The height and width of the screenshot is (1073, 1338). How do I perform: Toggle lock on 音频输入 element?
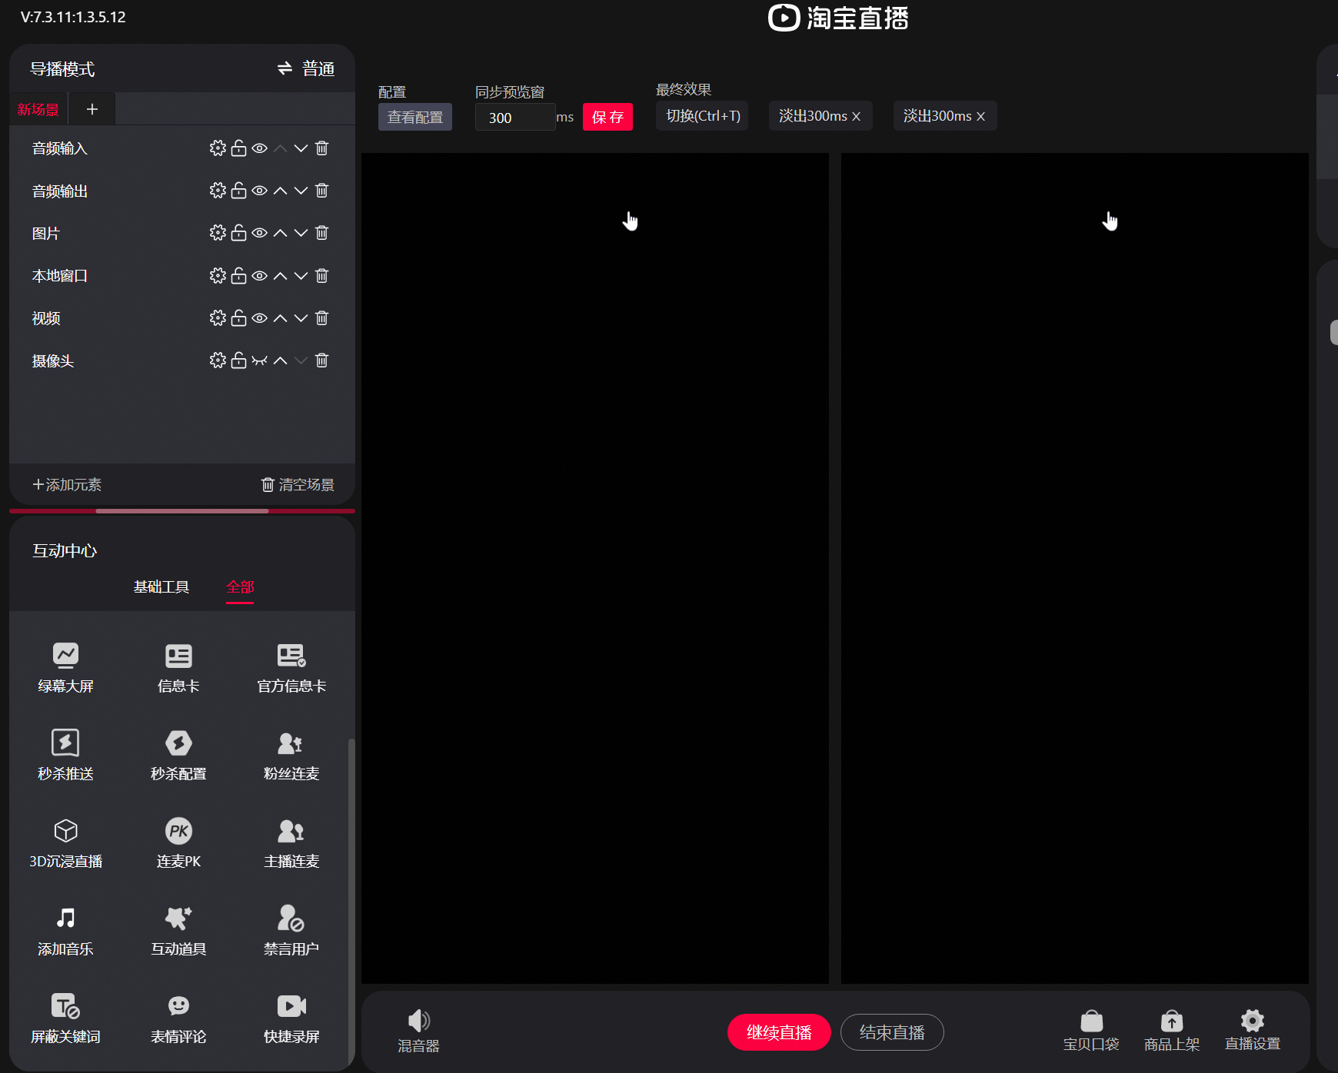pyautogui.click(x=239, y=148)
